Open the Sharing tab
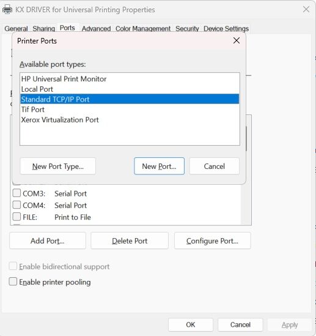This screenshot has width=316, height=336. click(x=43, y=29)
